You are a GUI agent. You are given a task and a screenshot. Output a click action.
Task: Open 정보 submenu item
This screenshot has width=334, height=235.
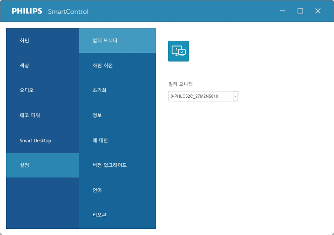pyautogui.click(x=117, y=115)
